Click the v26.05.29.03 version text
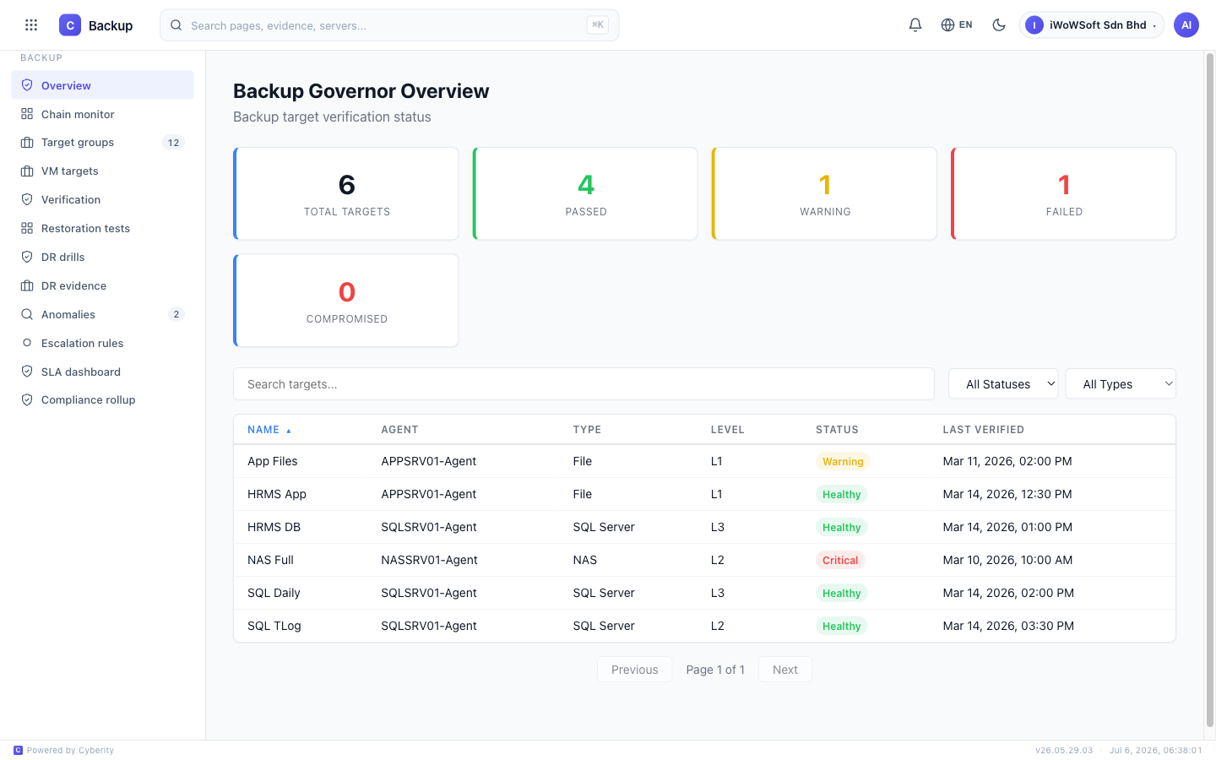The image size is (1216, 760). (x=1064, y=750)
